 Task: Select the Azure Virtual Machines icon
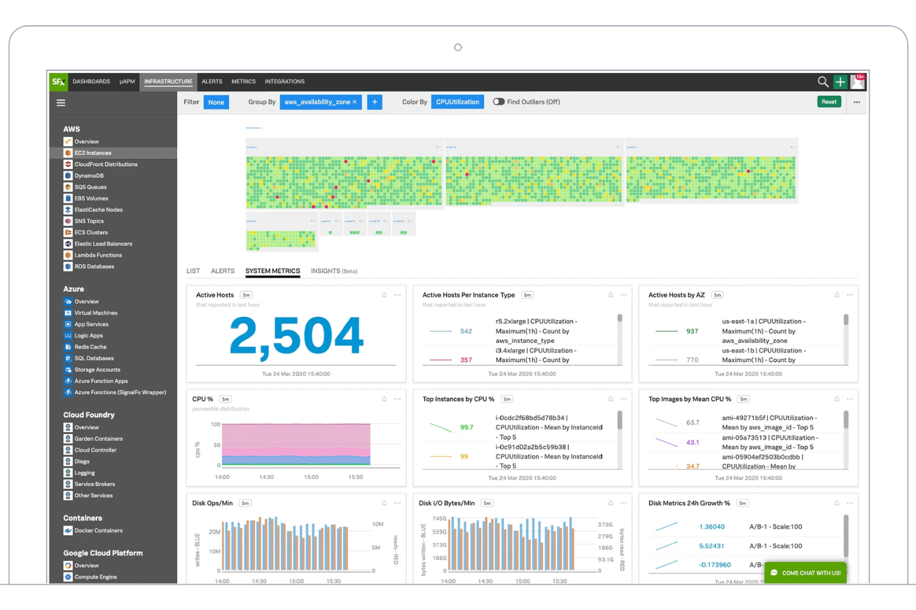[68, 313]
